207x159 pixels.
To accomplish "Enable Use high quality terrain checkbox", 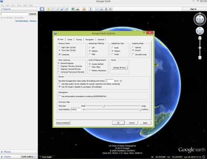I will pos(60,84).
